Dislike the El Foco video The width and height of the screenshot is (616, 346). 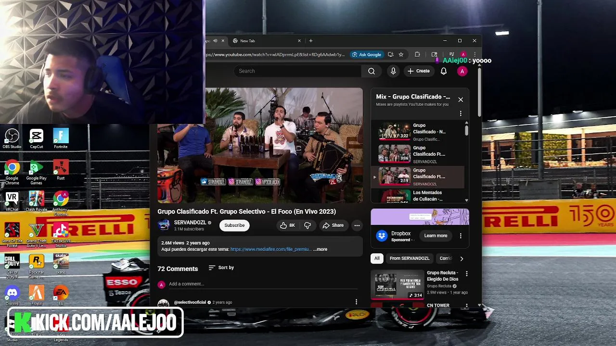[308, 225]
